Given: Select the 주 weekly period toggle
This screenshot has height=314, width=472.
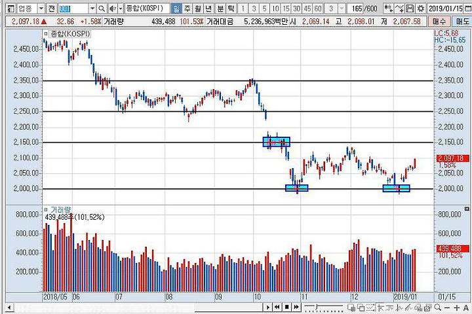Looking at the screenshot, I should point(187,9).
